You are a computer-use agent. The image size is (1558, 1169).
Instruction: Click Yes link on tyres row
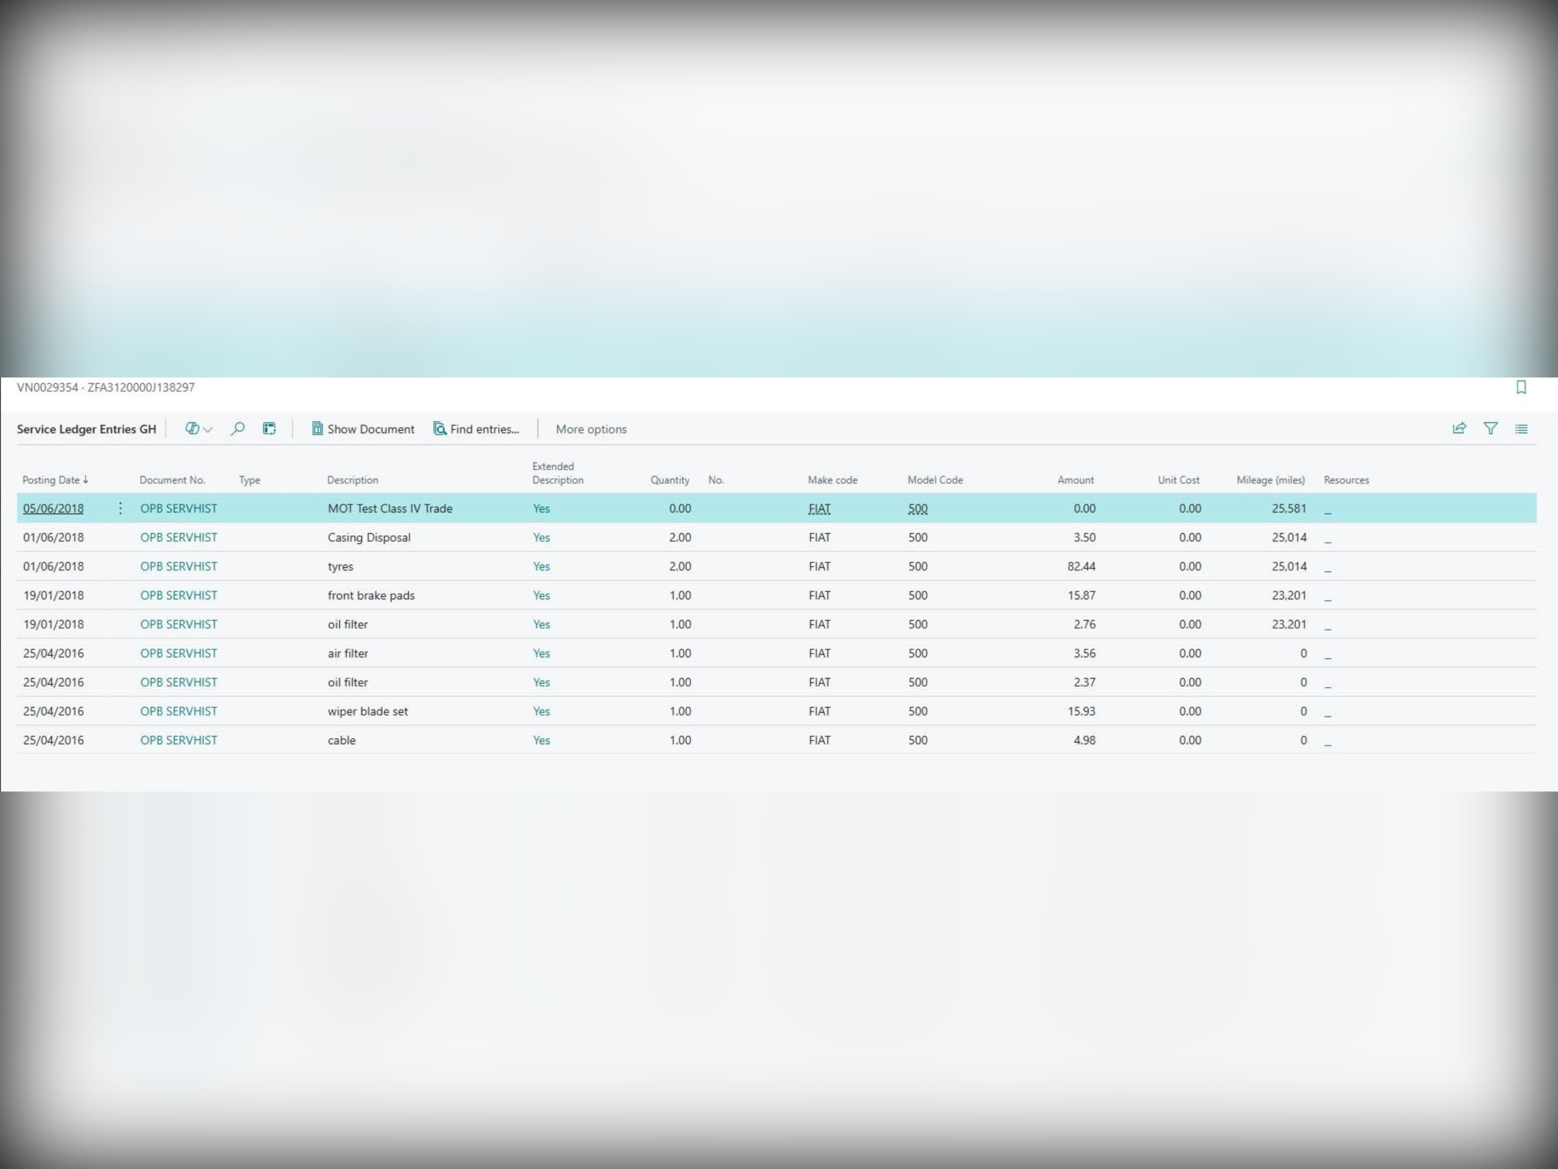541,566
